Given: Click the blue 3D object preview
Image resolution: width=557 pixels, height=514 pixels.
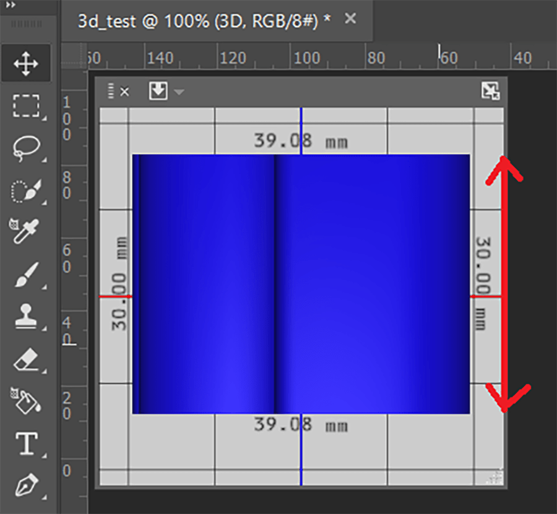Looking at the screenshot, I should [301, 284].
